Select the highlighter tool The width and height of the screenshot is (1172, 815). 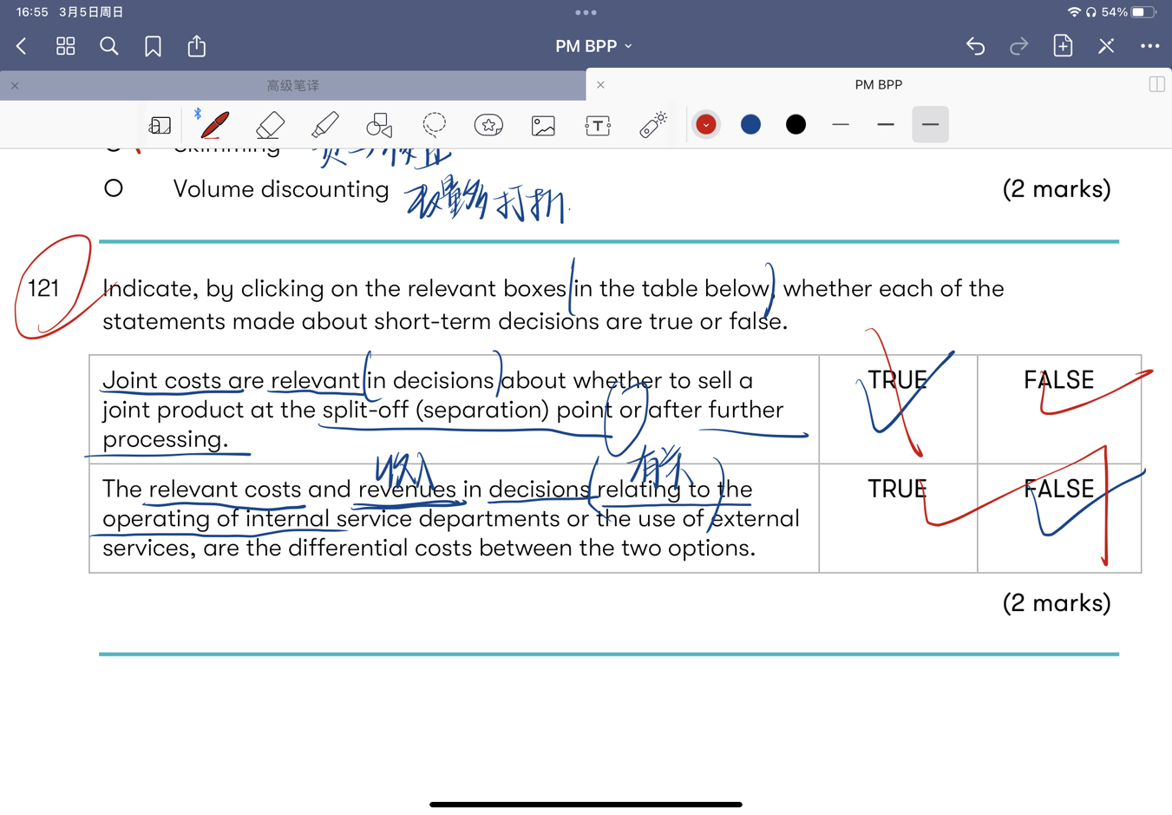[x=324, y=125]
